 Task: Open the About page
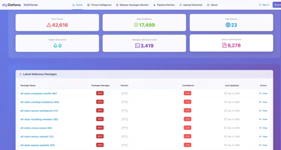click(x=212, y=5)
